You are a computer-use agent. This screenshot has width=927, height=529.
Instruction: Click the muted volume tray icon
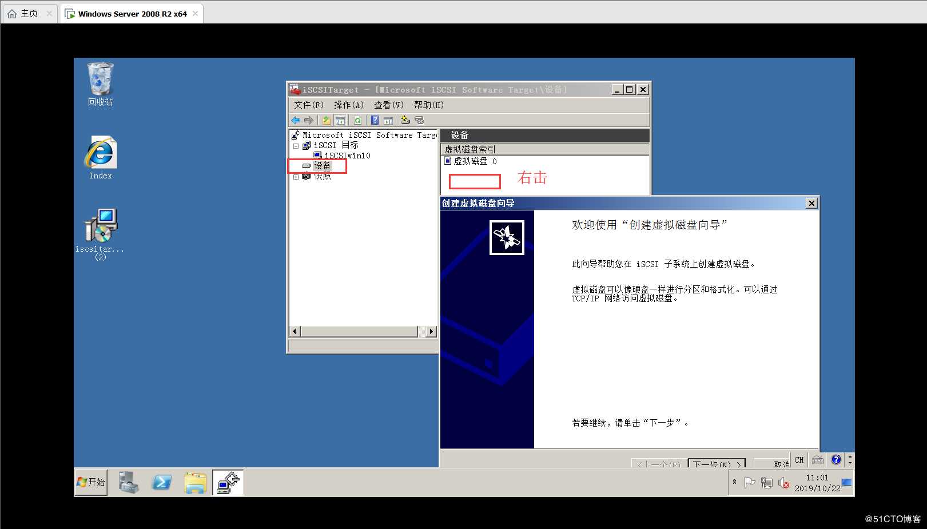point(783,483)
